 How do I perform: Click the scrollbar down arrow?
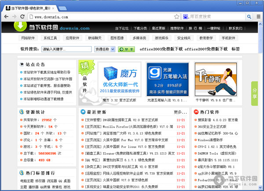click(x=260, y=187)
